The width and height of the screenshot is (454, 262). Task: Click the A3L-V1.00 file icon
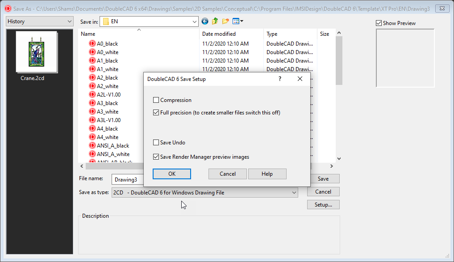click(92, 120)
